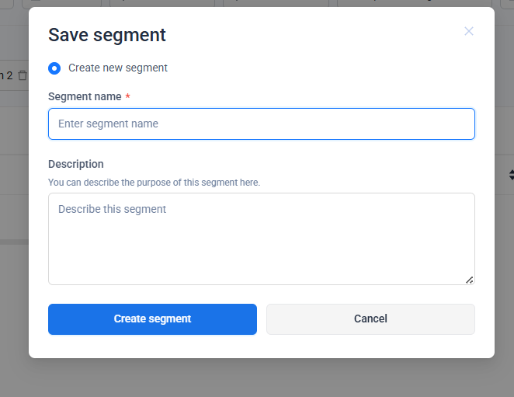Focus the Segment name input field

[261, 124]
